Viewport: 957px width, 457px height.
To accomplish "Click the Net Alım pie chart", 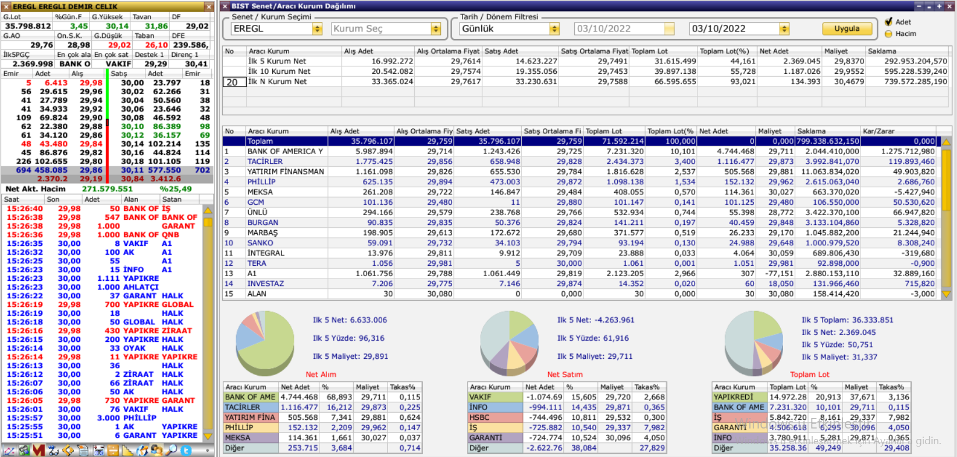I will [x=265, y=344].
